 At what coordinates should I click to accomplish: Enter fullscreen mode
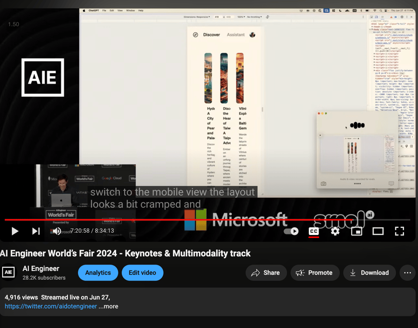point(399,231)
